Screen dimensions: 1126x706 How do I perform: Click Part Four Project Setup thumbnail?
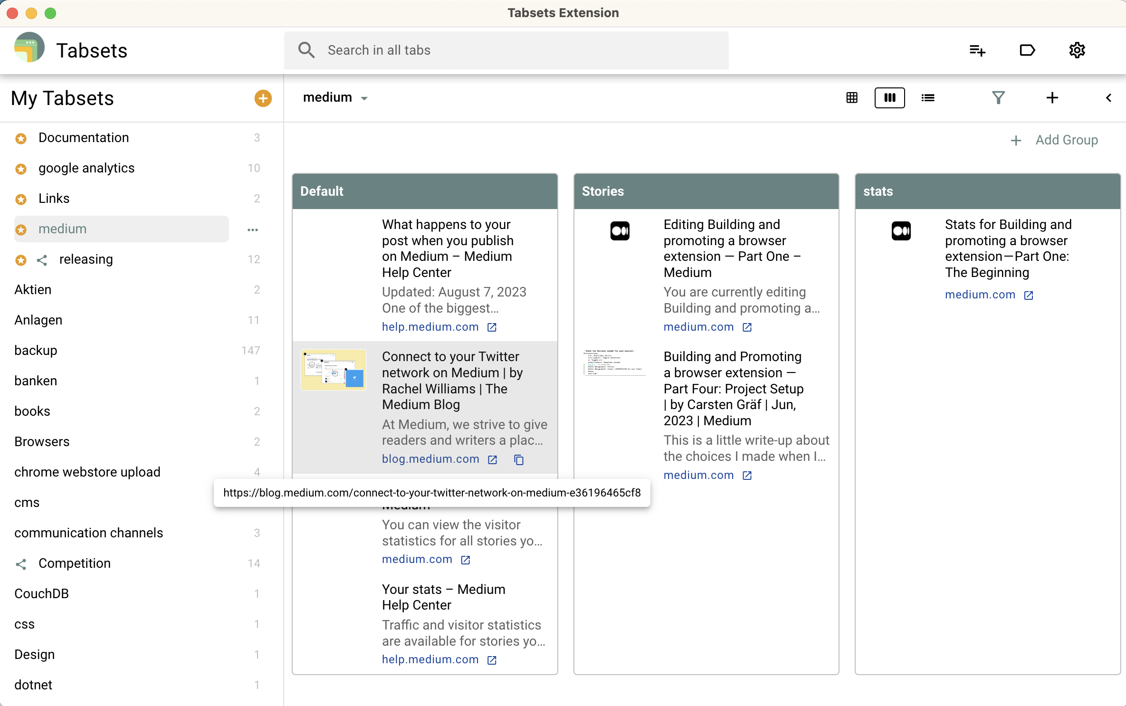tap(614, 362)
